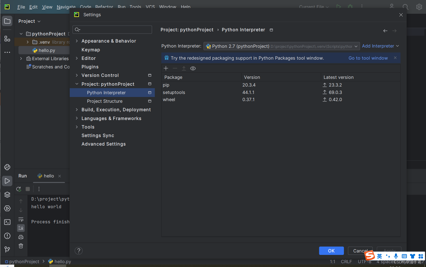Expand Appearance & Behavior settings

77,41
